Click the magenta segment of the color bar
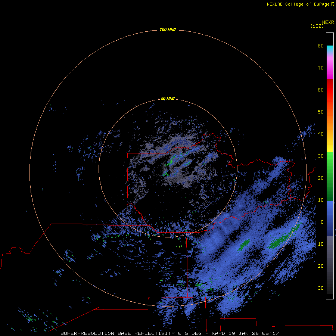 [x=330, y=71]
